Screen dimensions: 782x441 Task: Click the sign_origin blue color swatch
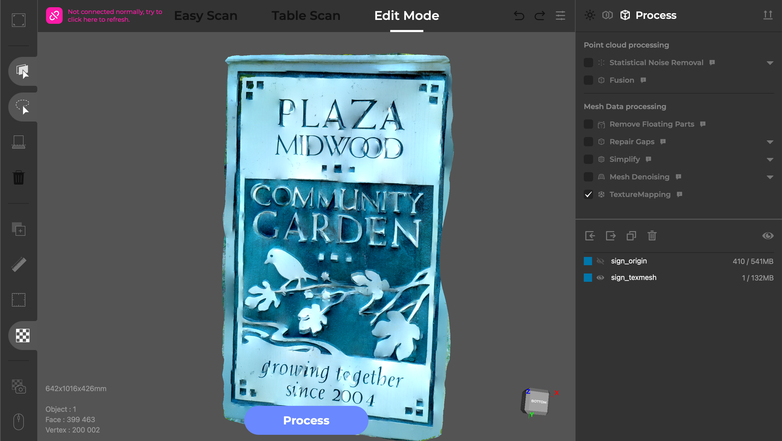588,261
